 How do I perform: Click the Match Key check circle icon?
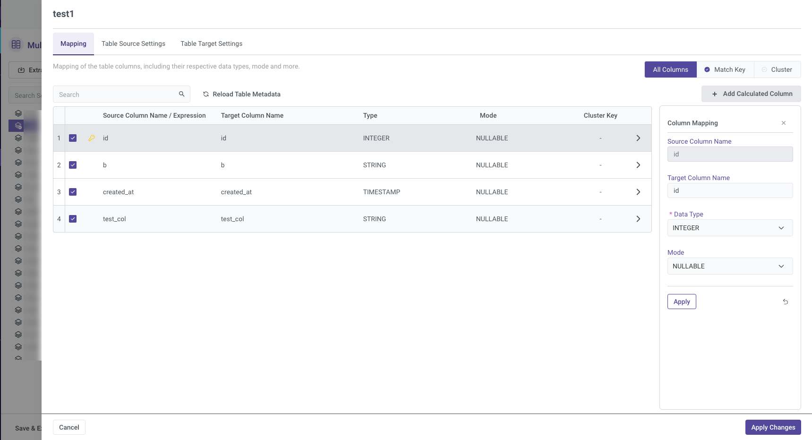707,69
